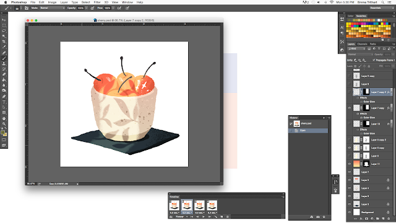This screenshot has height=223, width=396.
Task: Select the Clone Stamp tool
Action: point(4,64)
